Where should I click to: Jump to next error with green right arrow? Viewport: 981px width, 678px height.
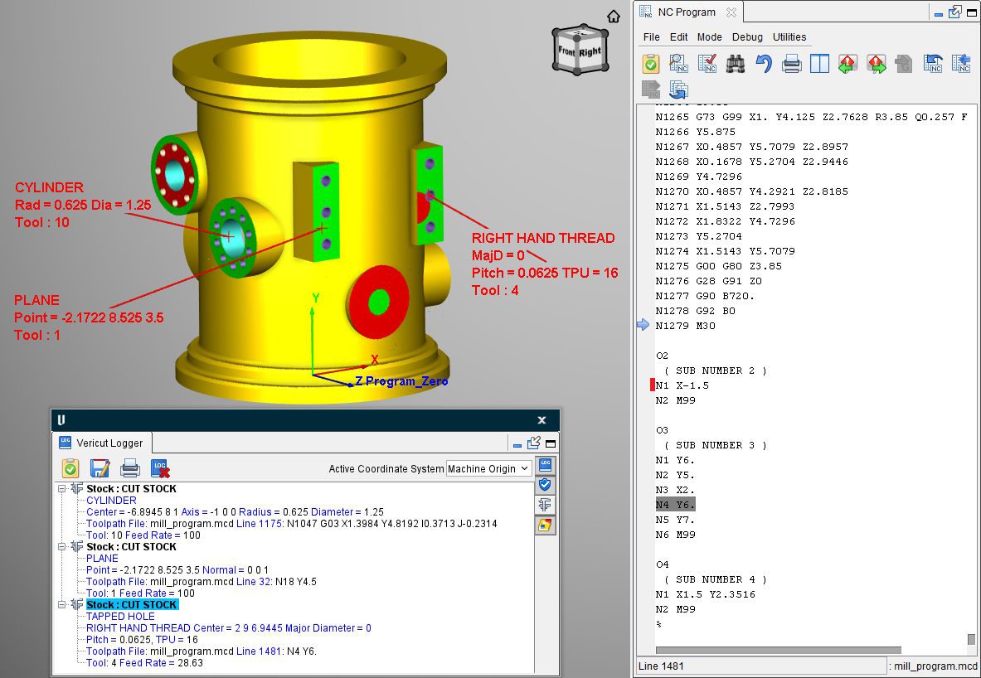(876, 64)
